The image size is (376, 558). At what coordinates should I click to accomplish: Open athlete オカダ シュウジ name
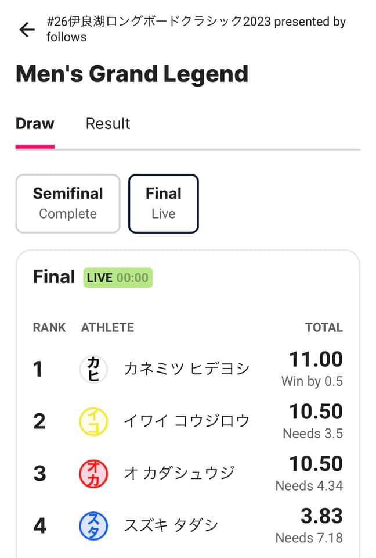click(179, 473)
